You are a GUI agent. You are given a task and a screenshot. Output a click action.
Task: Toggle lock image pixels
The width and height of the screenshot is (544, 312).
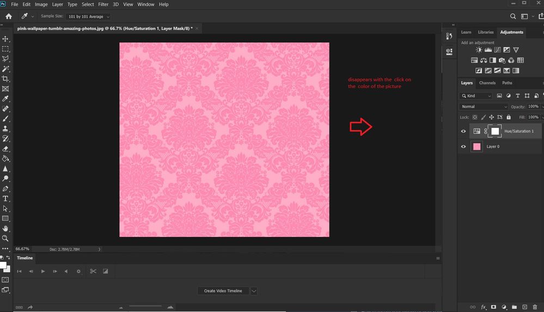click(x=484, y=117)
